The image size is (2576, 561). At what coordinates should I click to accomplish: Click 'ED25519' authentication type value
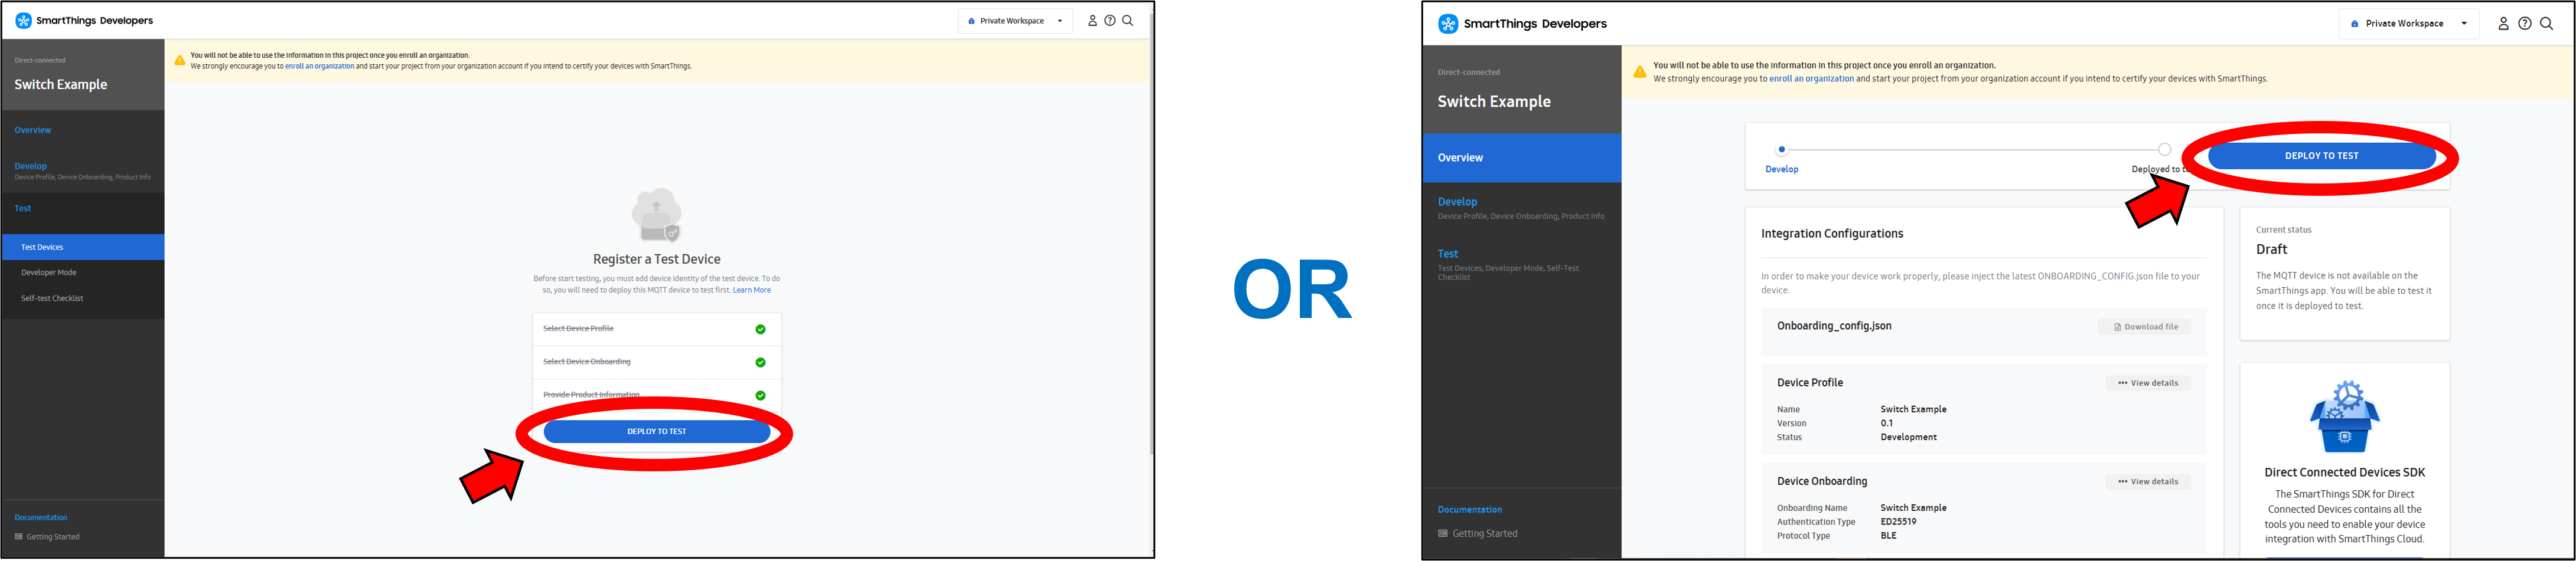(x=1898, y=522)
